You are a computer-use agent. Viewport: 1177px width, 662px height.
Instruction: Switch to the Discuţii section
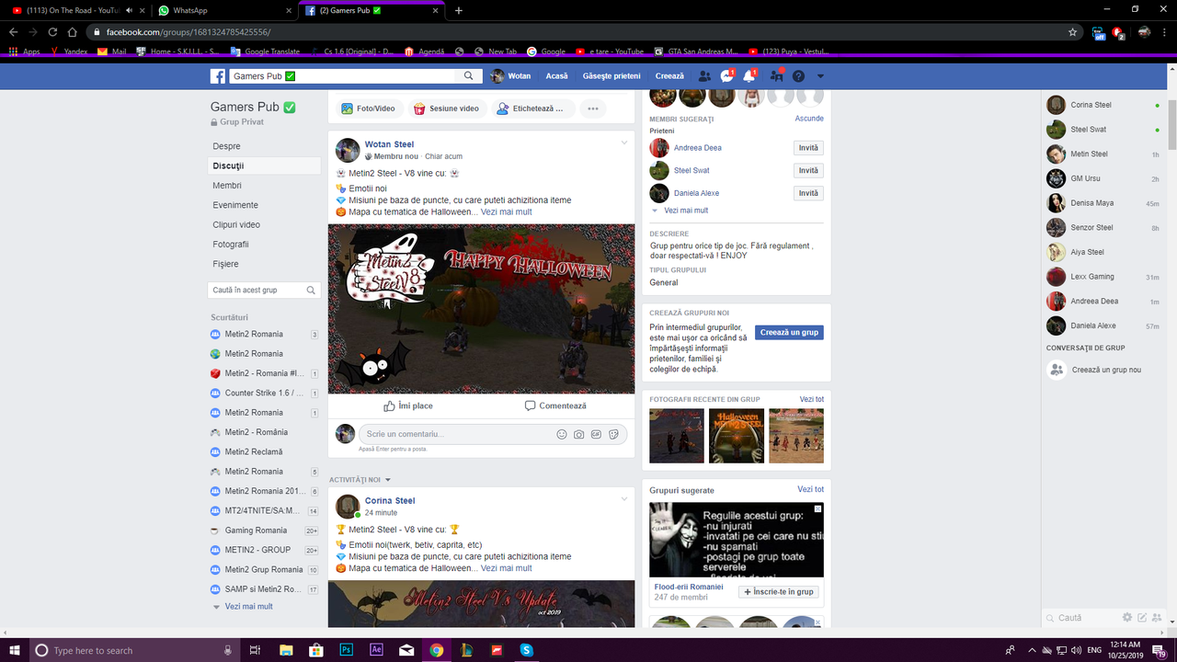coord(230,165)
